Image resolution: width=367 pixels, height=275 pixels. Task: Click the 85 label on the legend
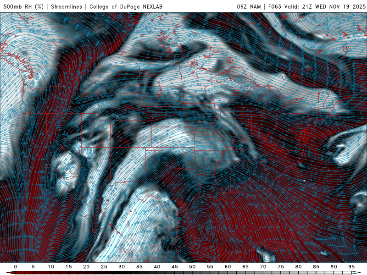tap(316, 267)
